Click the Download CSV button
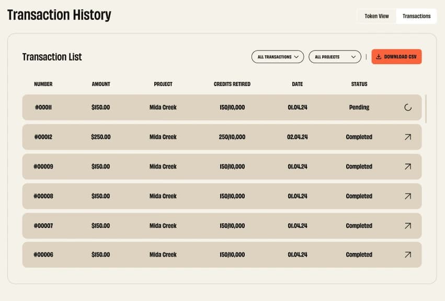The image size is (445, 301). pyautogui.click(x=396, y=56)
